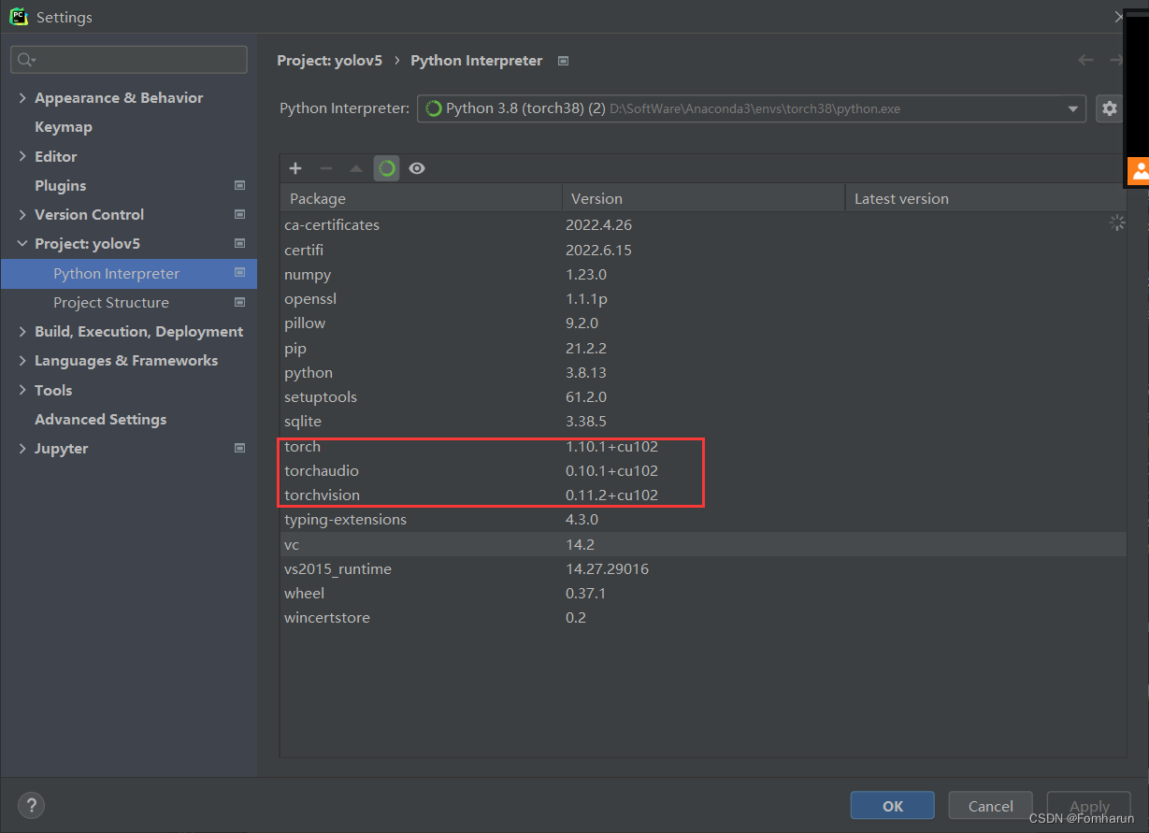Expand the Tools section

[x=22, y=390]
